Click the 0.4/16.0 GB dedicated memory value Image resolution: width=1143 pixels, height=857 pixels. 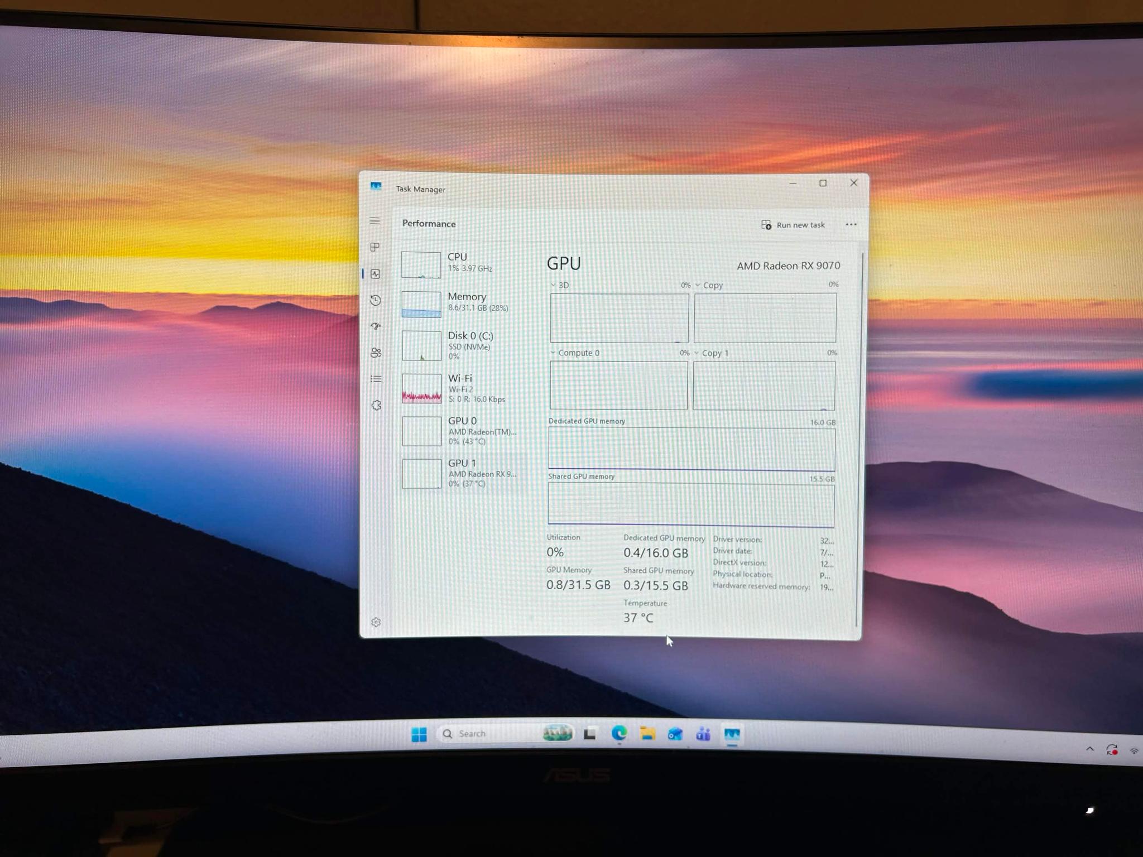[656, 553]
